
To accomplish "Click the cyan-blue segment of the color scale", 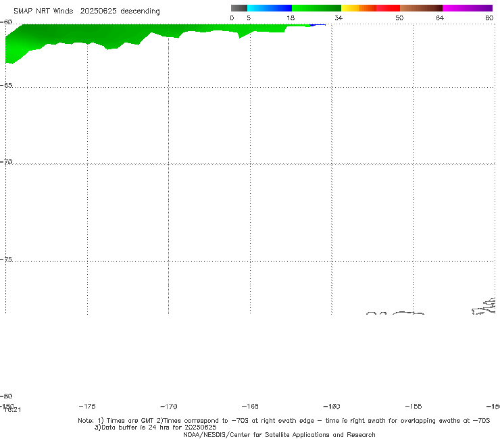I will point(270,8).
